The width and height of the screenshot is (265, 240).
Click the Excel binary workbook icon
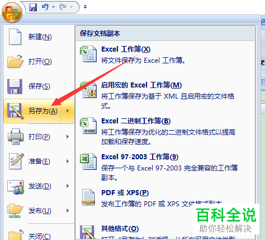[88, 126]
